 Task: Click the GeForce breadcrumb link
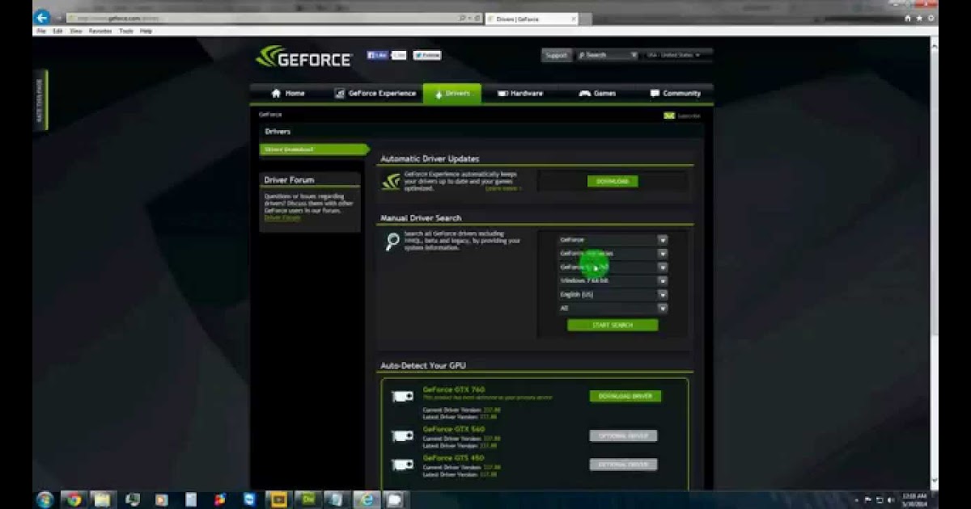270,116
